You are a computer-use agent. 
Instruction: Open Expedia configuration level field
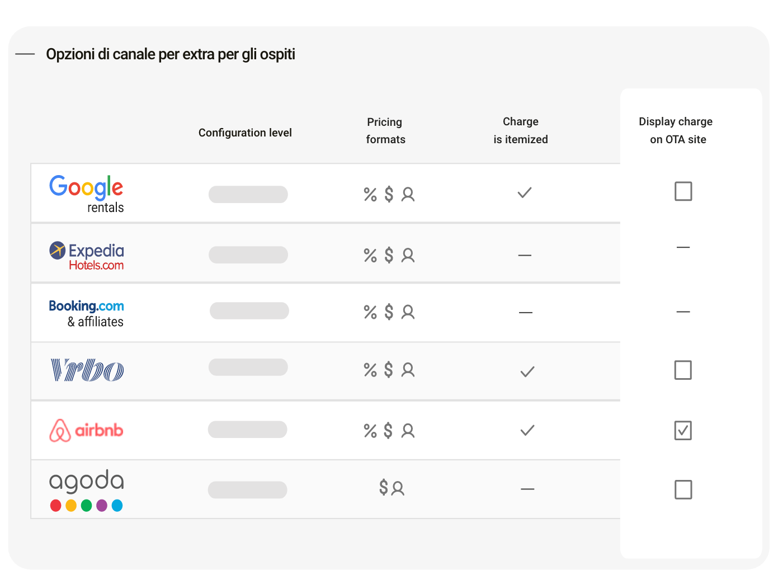(x=248, y=255)
